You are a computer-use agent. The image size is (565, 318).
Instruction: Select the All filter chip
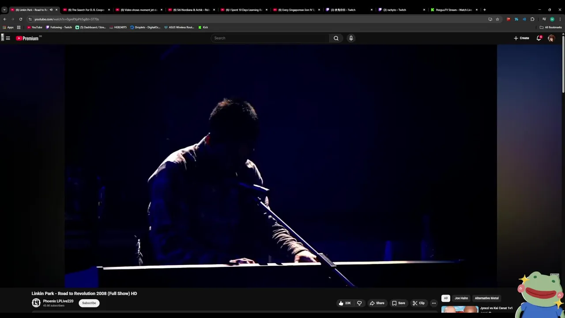coord(446,298)
